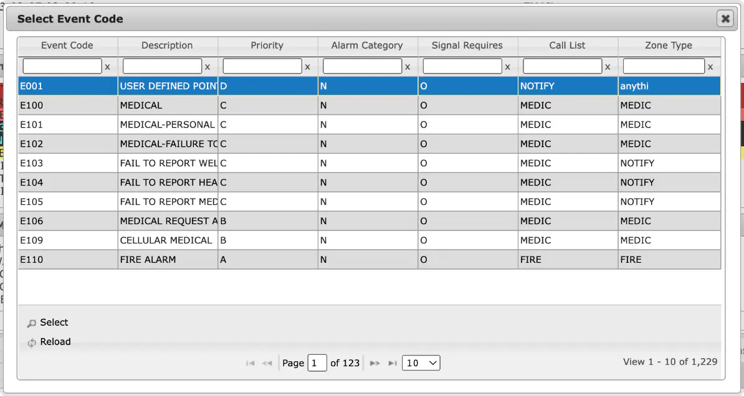Click the anythi zone type cell
The height and width of the screenshot is (396, 744).
pyautogui.click(x=669, y=87)
